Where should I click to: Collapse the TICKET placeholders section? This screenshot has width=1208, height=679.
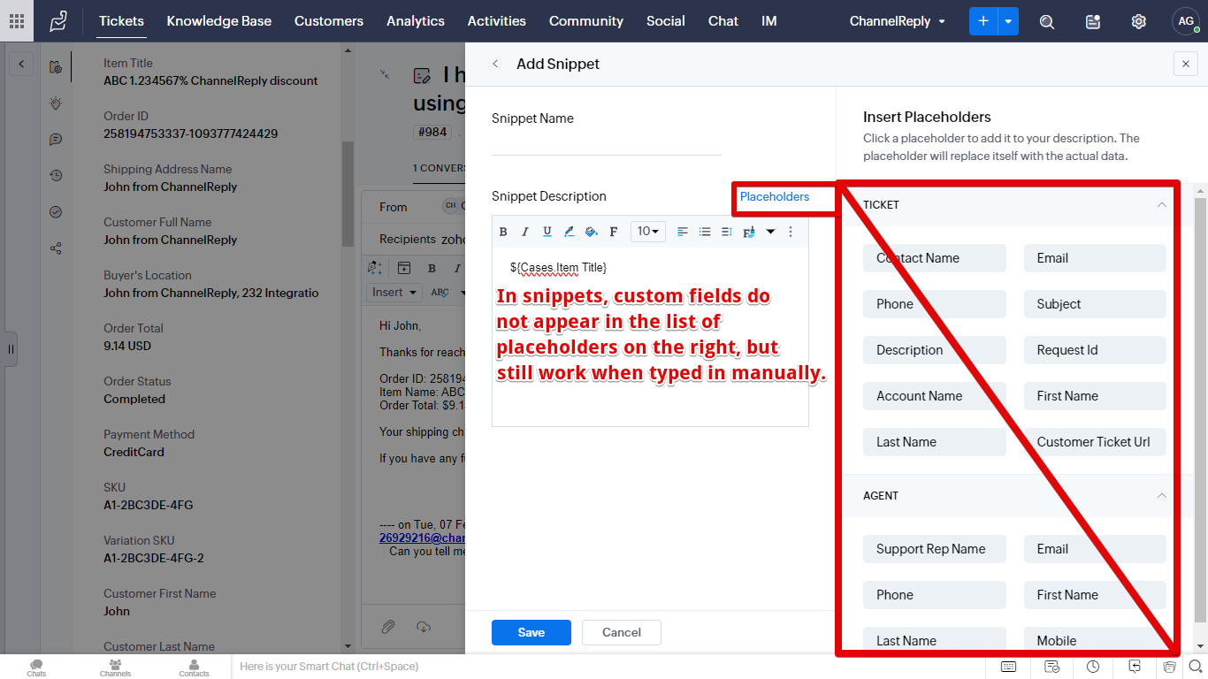pos(1162,204)
